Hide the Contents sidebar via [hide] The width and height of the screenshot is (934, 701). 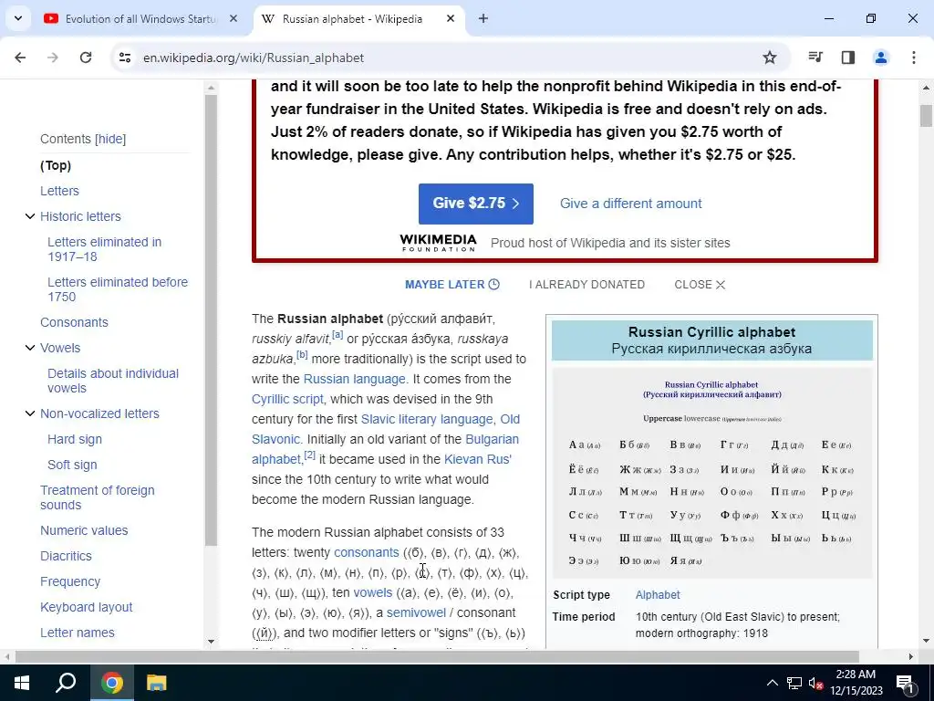110,139
